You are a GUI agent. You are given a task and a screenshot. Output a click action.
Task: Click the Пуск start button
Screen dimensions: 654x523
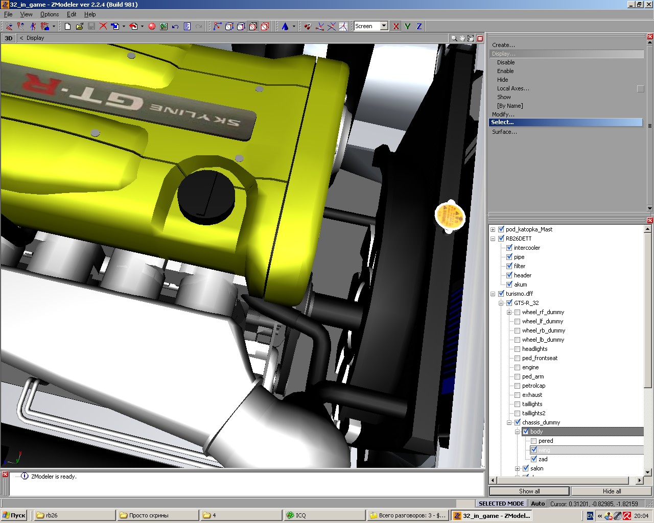tap(14, 515)
